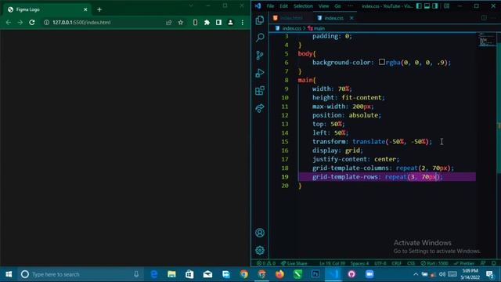Reload the page in Chrome
The height and width of the screenshot is (282, 501).
click(32, 23)
